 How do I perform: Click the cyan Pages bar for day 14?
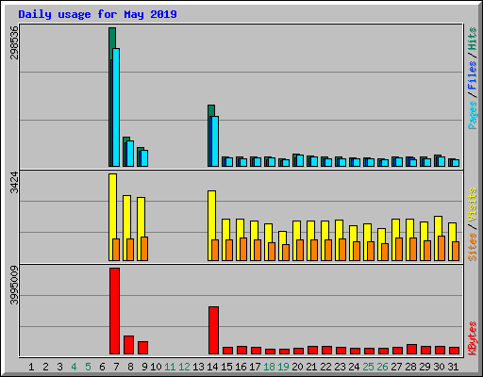pos(215,141)
